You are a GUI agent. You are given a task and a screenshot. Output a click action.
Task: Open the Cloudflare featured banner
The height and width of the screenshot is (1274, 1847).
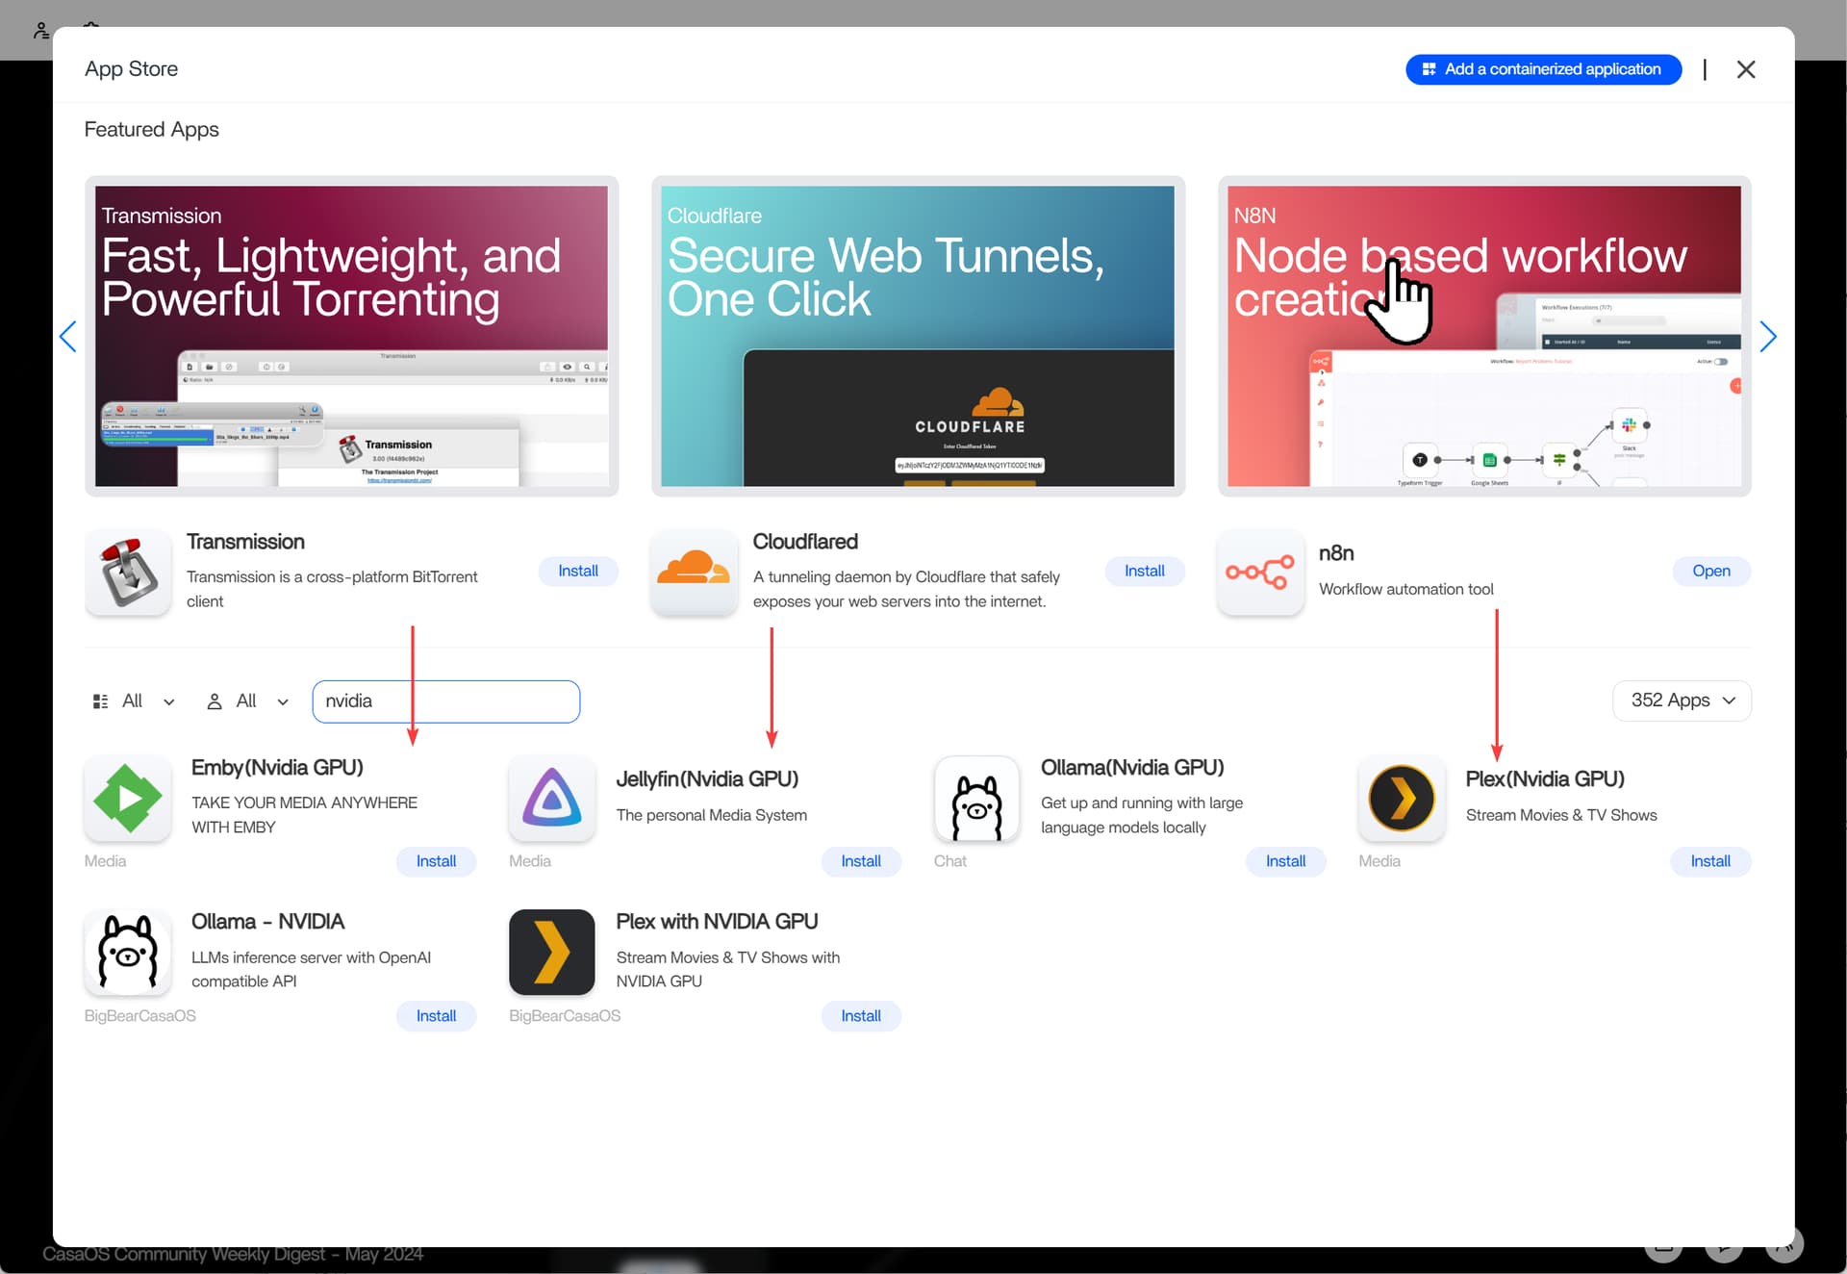(x=918, y=336)
